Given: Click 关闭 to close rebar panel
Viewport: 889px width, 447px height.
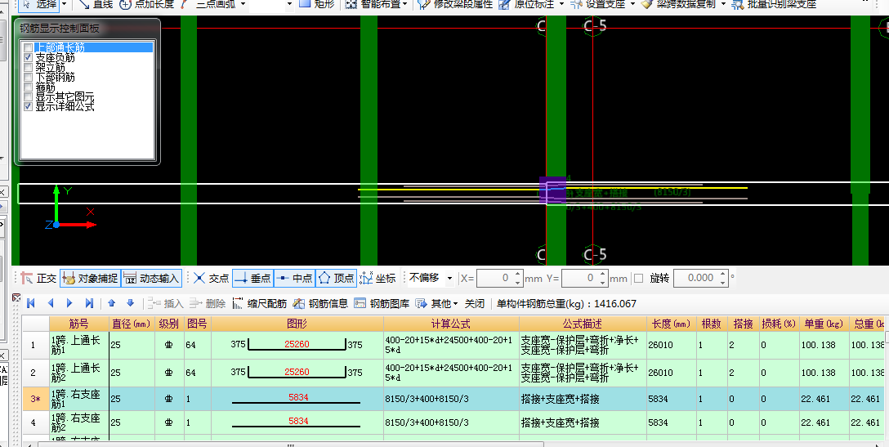Looking at the screenshot, I should pyautogui.click(x=475, y=303).
